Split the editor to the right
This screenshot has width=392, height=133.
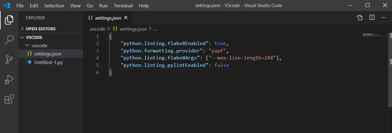tap(372, 18)
